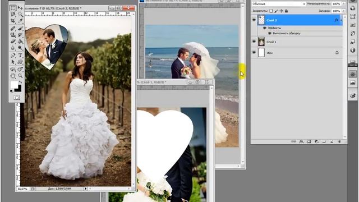Open document info menu arrow in status bar
The width and height of the screenshot is (359, 202).
pos(85,189)
